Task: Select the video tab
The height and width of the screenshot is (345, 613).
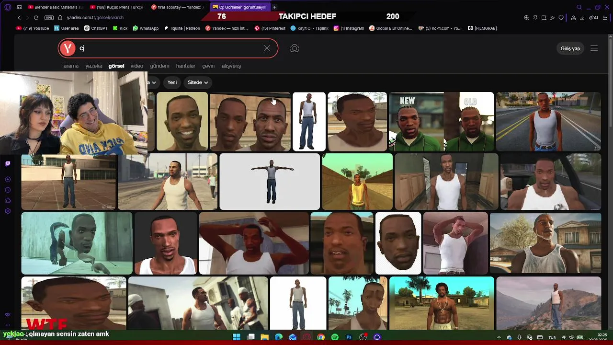Action: click(x=137, y=66)
